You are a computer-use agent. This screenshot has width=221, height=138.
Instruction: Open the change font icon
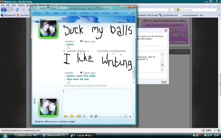click(x=91, y=116)
